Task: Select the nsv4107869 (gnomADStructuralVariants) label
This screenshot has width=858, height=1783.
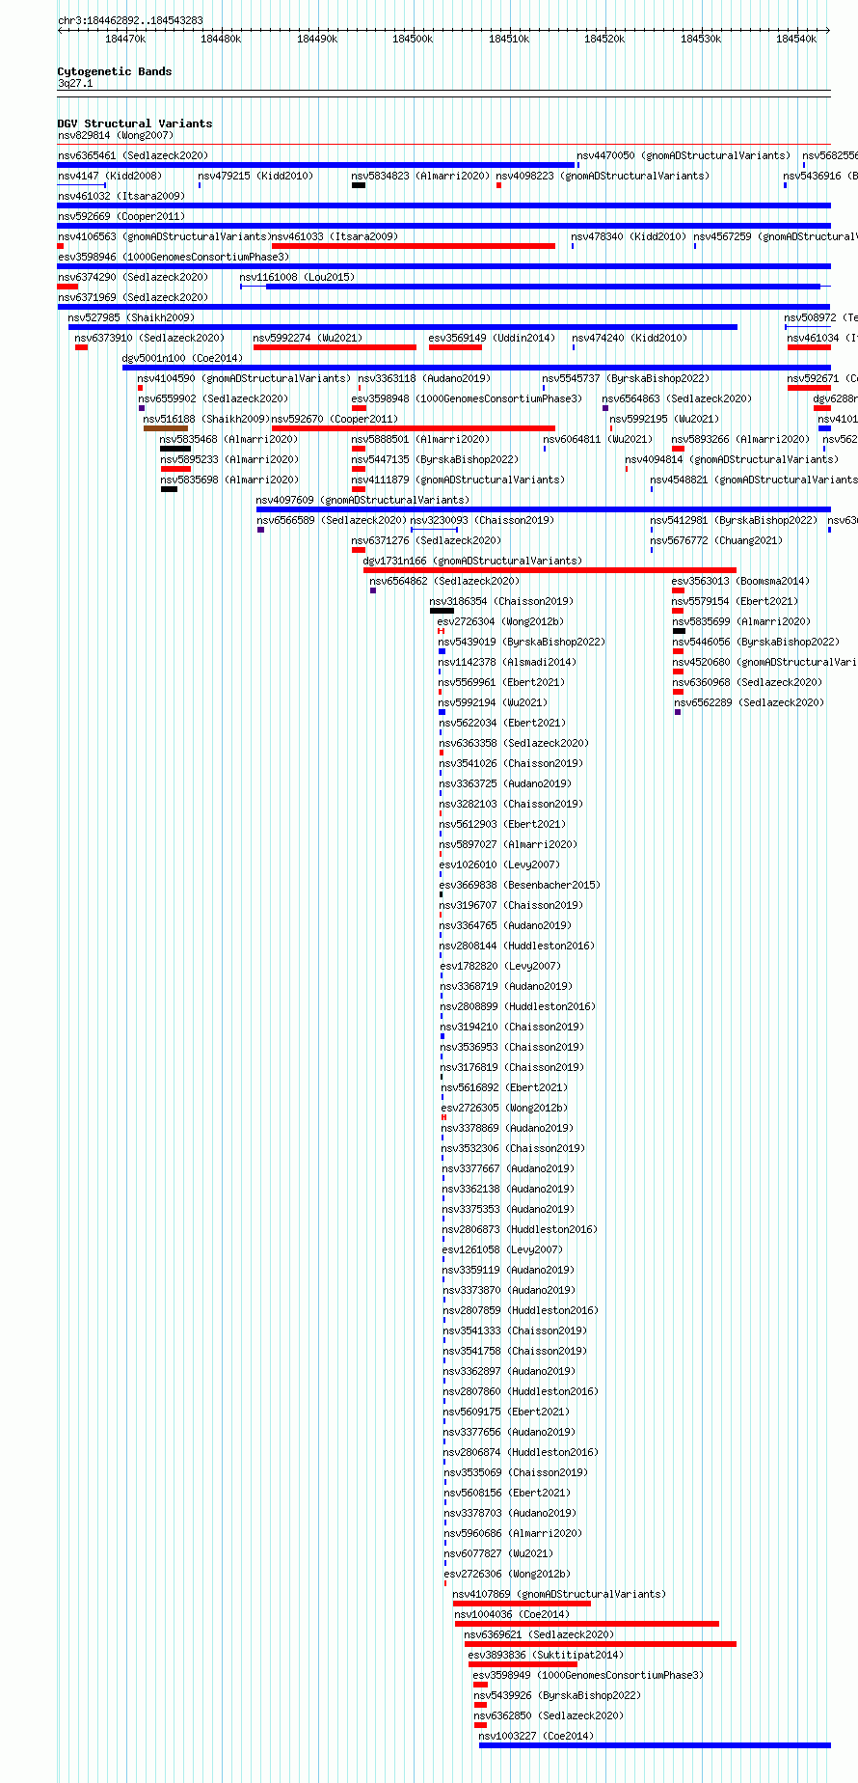Action: (559, 1594)
